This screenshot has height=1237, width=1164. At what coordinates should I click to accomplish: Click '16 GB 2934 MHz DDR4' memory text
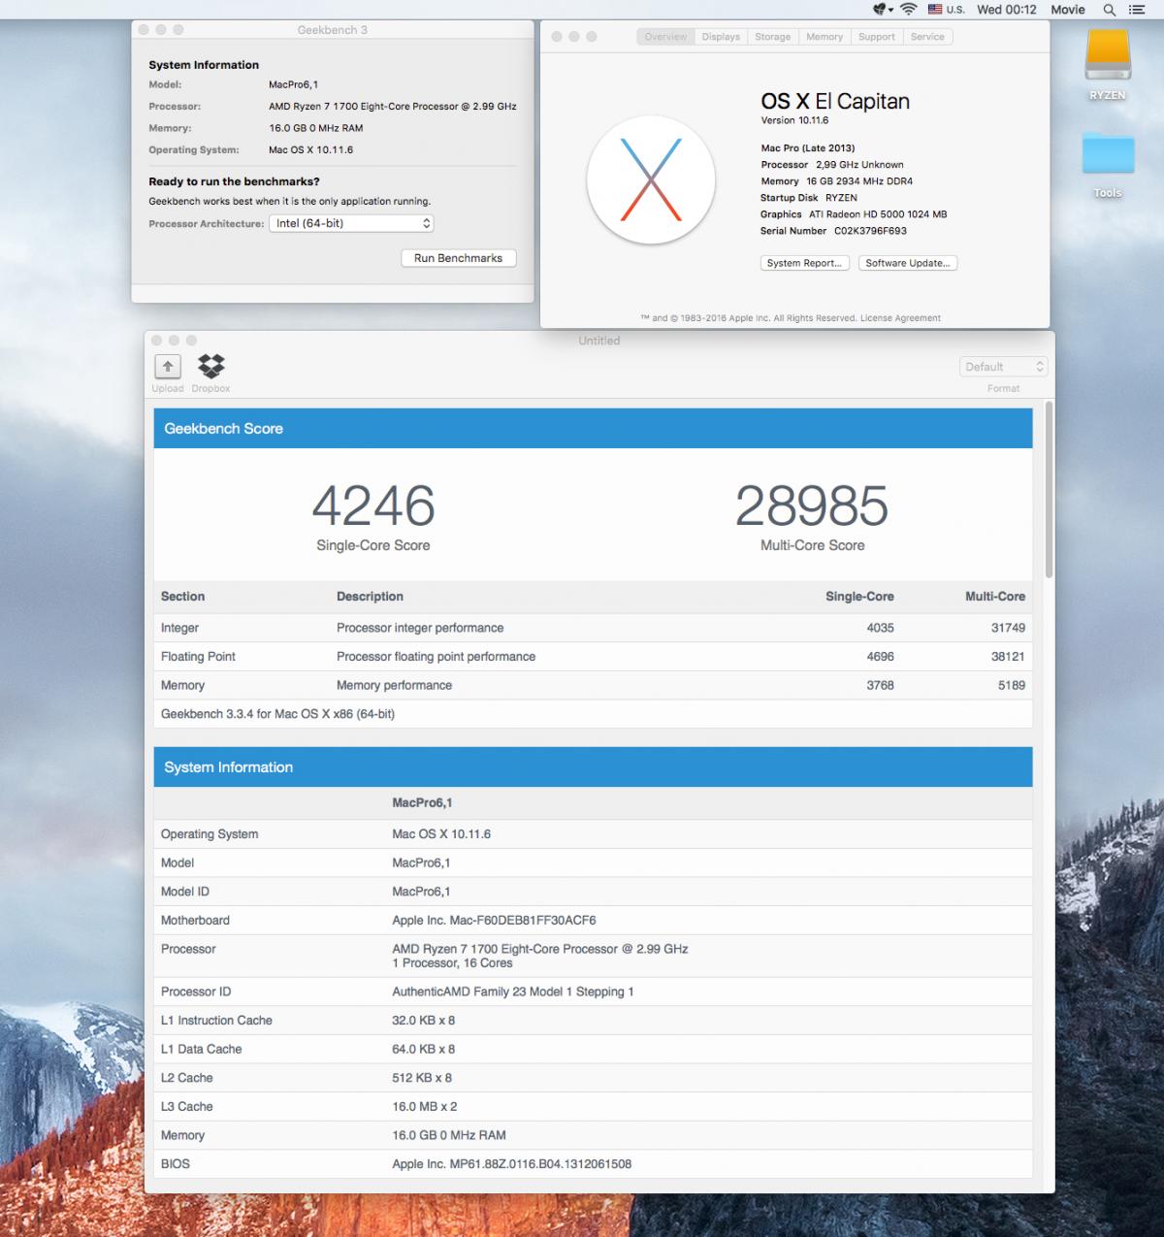859,181
